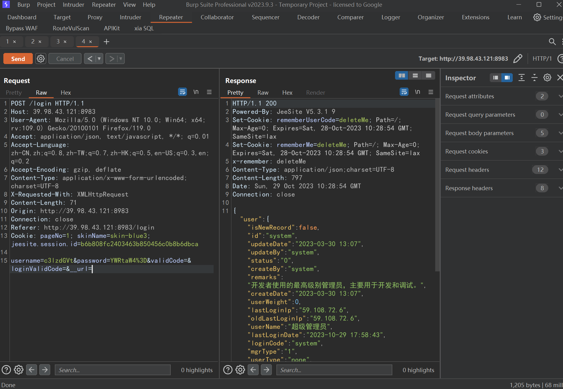
Task: Open the Request editor hamburger menu
Action: [x=209, y=92]
